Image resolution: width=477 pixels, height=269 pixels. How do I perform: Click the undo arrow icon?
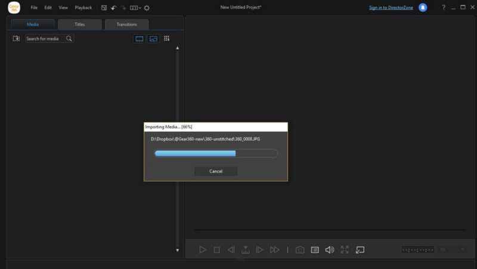[113, 8]
